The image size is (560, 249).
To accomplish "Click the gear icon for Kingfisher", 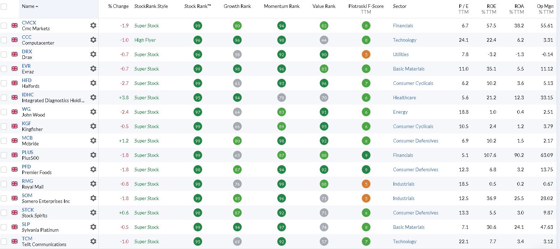I will 93,126.
